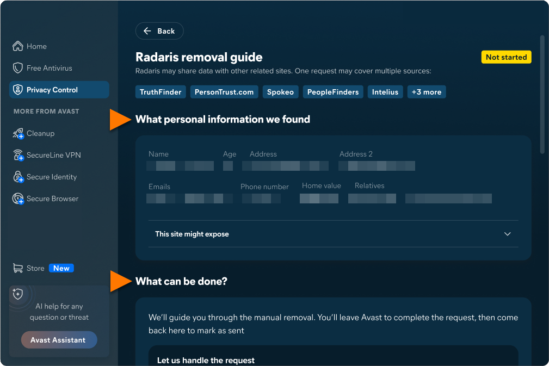Click the Home value field label
Image resolution: width=549 pixels, height=366 pixels.
pyautogui.click(x=322, y=185)
